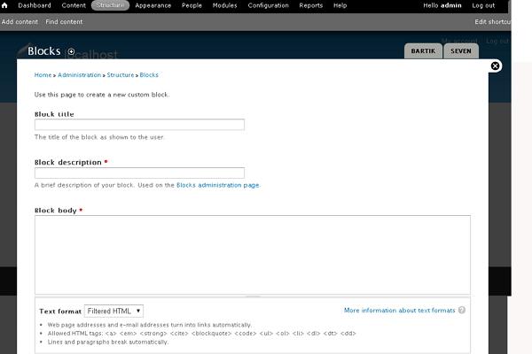Click the Find content shortcut
Viewport: 532px width, 354px height.
[64, 21]
